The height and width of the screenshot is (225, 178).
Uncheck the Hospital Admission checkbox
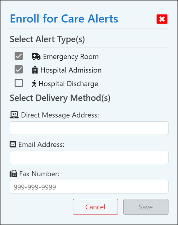click(x=19, y=70)
